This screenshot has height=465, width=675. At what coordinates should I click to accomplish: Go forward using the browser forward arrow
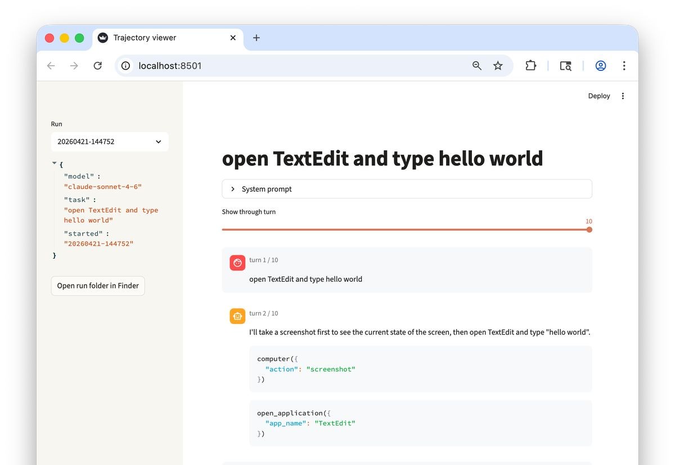(74, 66)
